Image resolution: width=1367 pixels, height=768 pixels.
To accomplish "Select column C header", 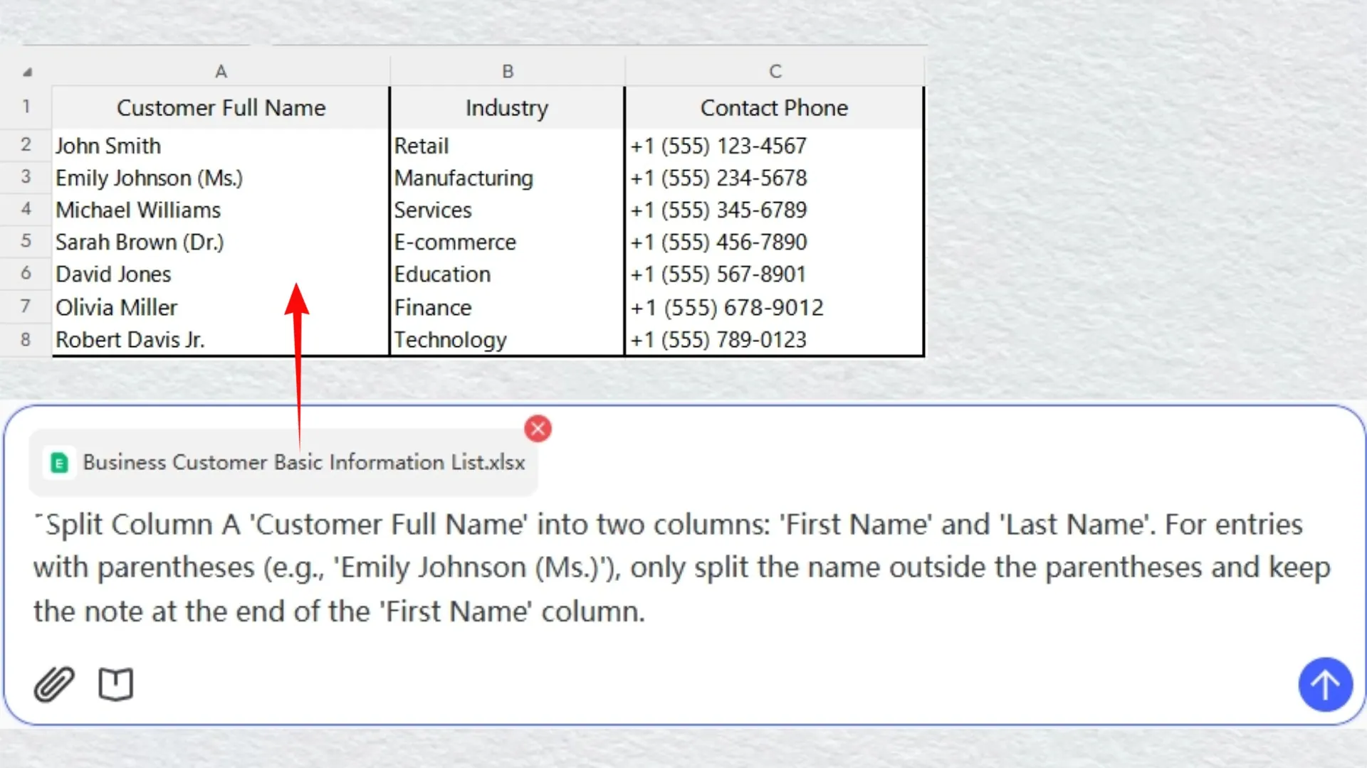I will (775, 71).
